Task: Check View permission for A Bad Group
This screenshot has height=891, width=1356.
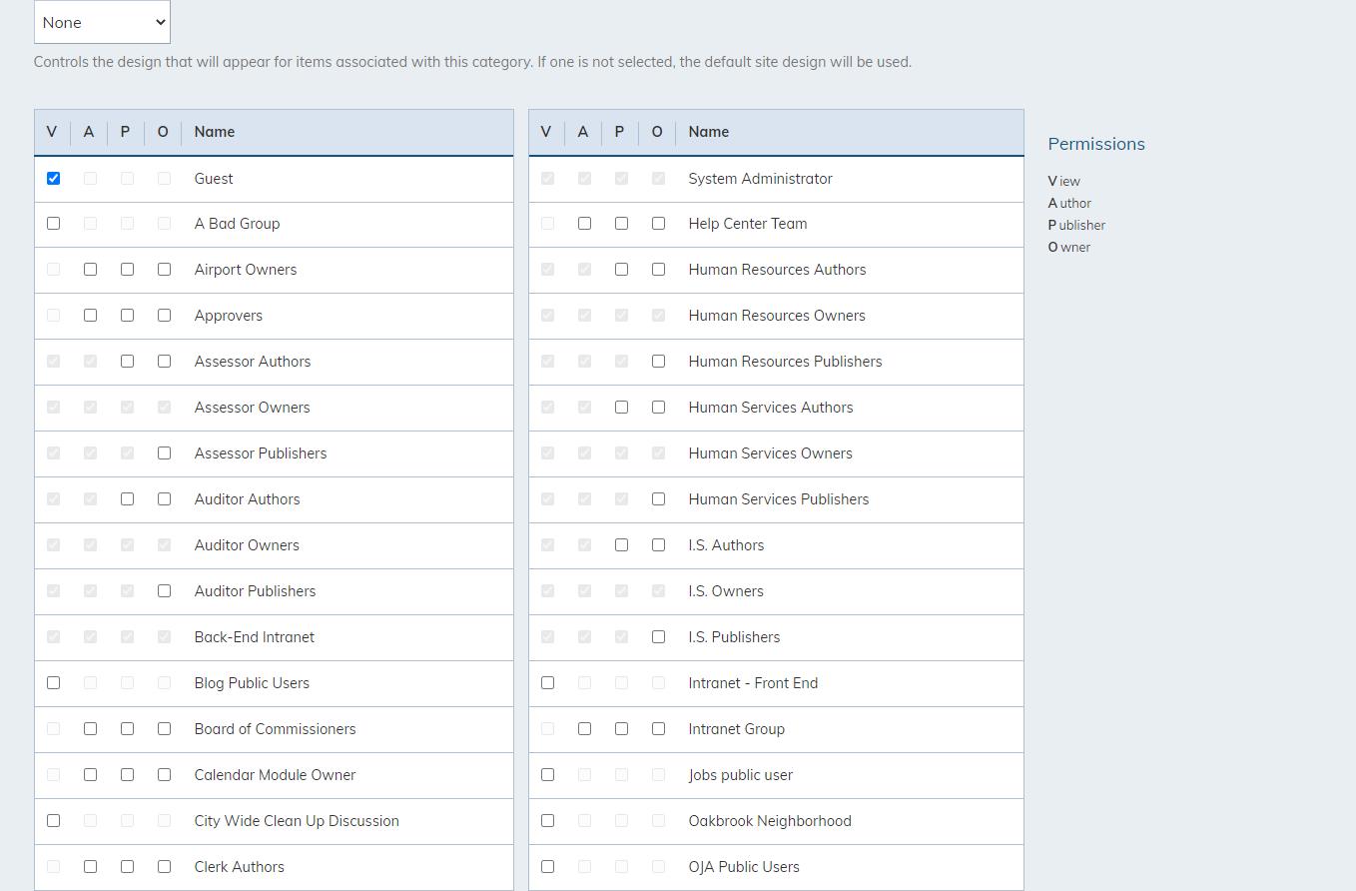Action: [x=54, y=224]
